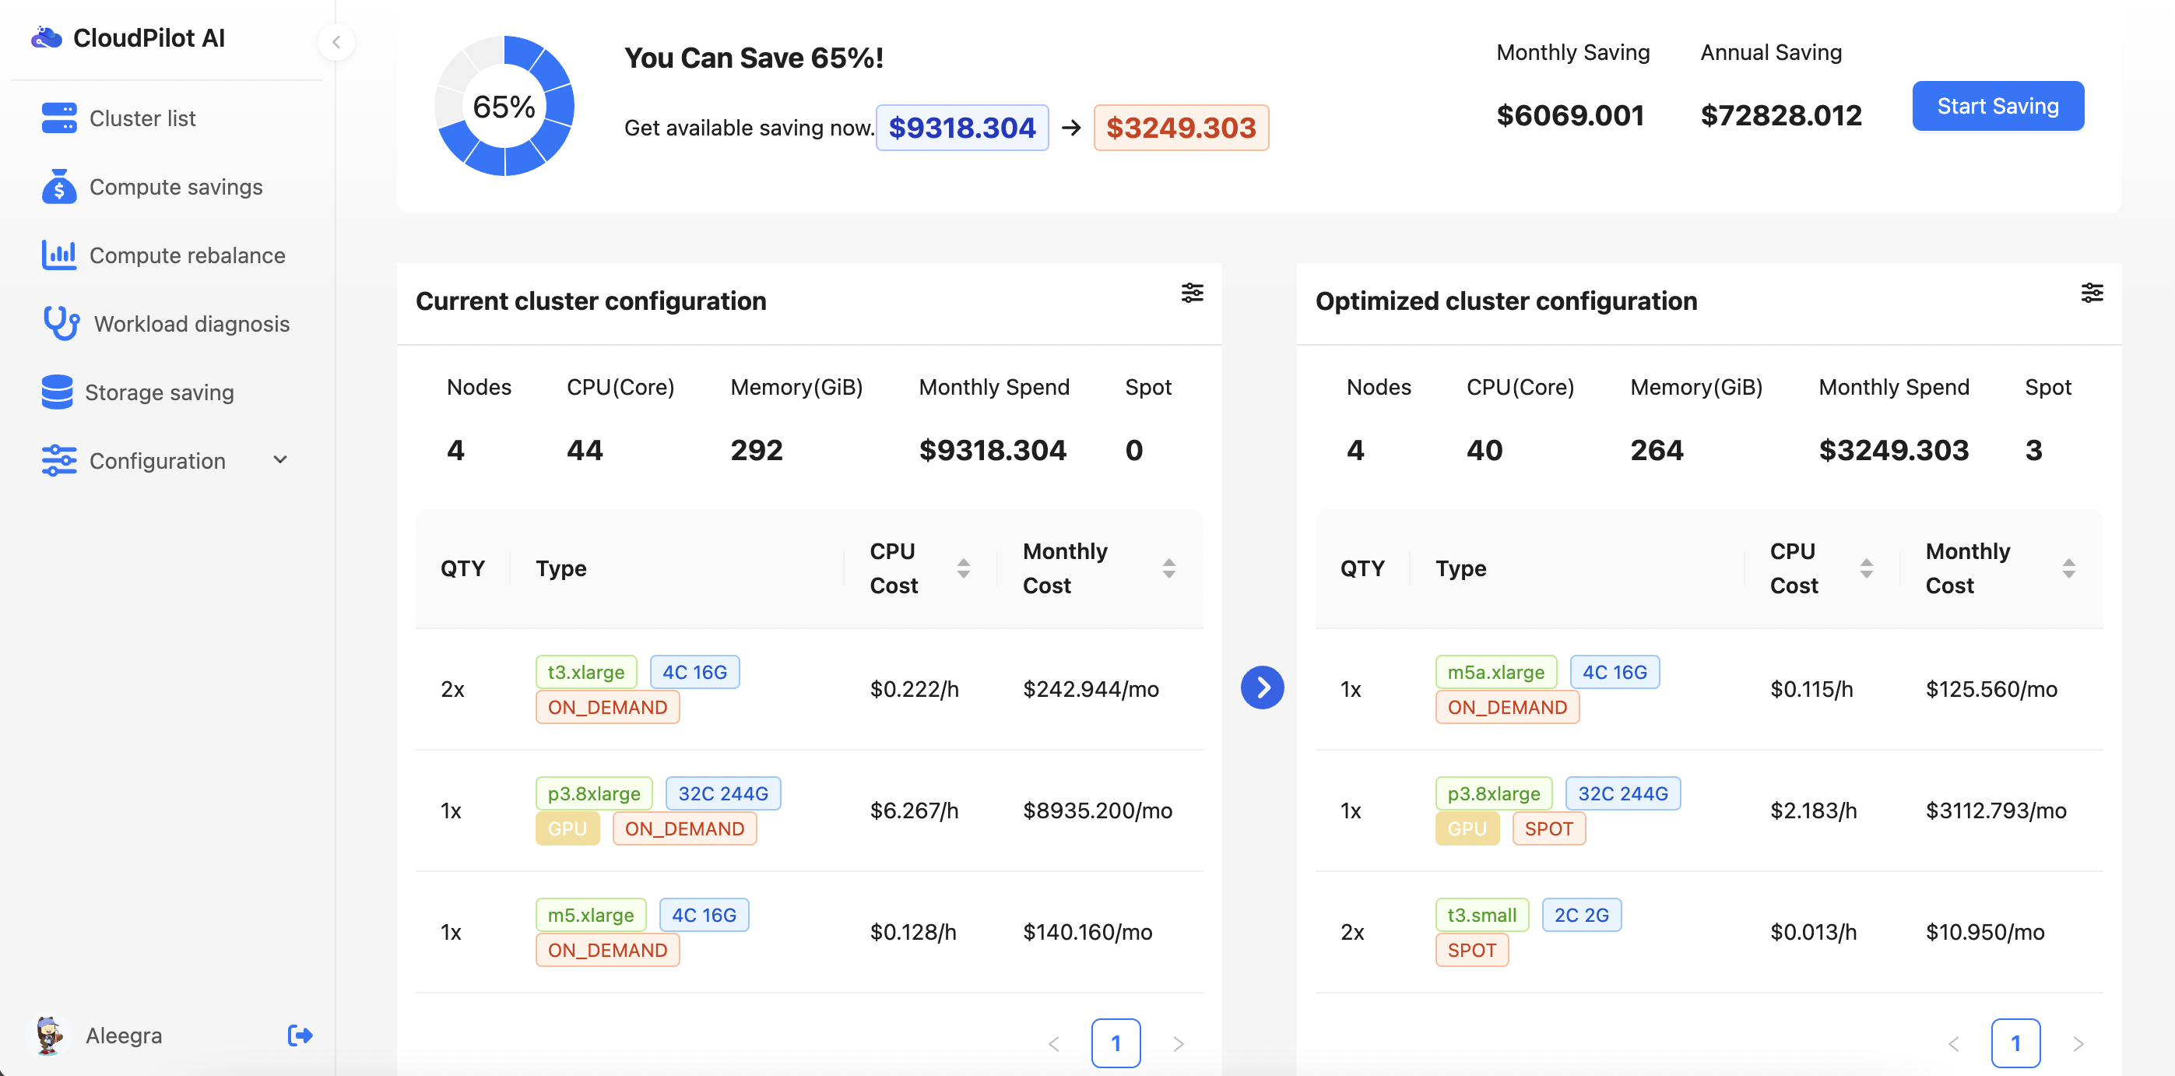Click the Workload diagnosis stethoscope icon

pos(61,323)
